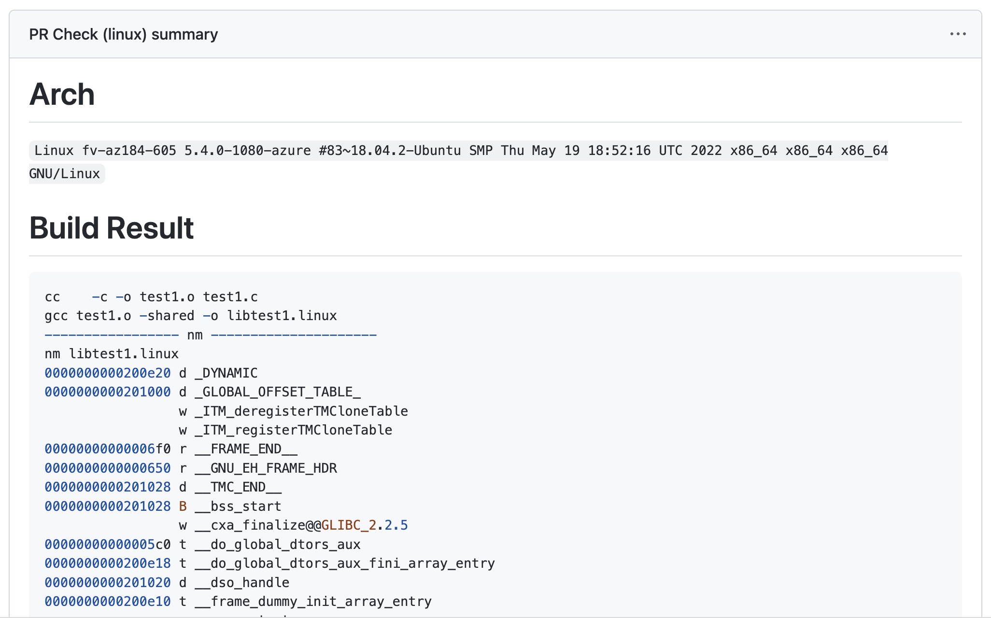Click the __cxa_finalize@@GLIBC_2.2.5 symbol
Screen dimensions: 991x618
pos(301,525)
